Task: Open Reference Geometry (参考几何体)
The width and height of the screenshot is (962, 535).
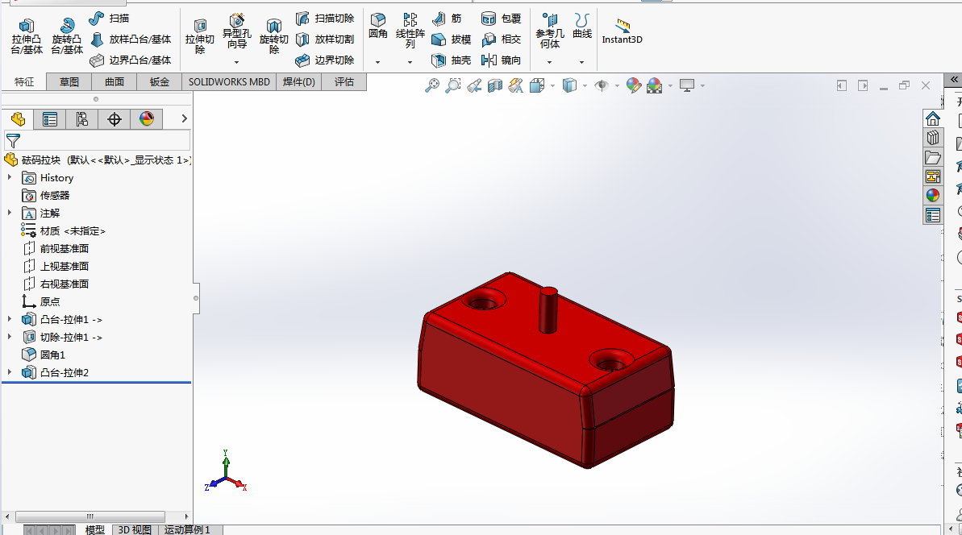Action: pyautogui.click(x=550, y=31)
